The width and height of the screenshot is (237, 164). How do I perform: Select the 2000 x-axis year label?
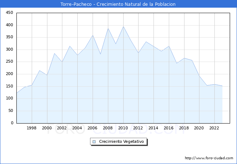[47, 128]
